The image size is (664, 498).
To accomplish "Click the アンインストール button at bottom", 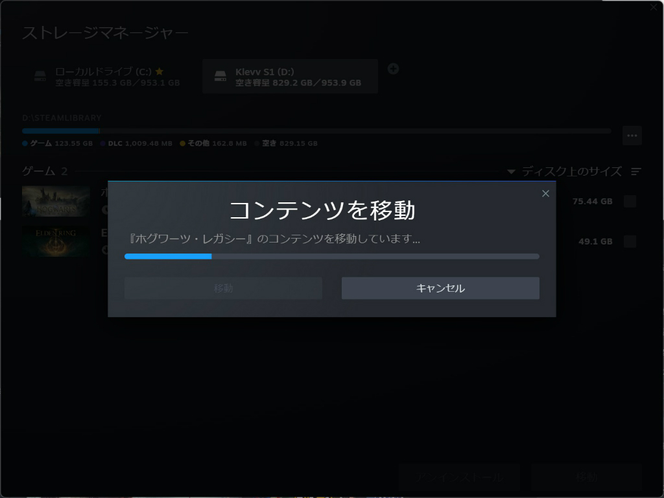I will pyautogui.click(x=459, y=477).
